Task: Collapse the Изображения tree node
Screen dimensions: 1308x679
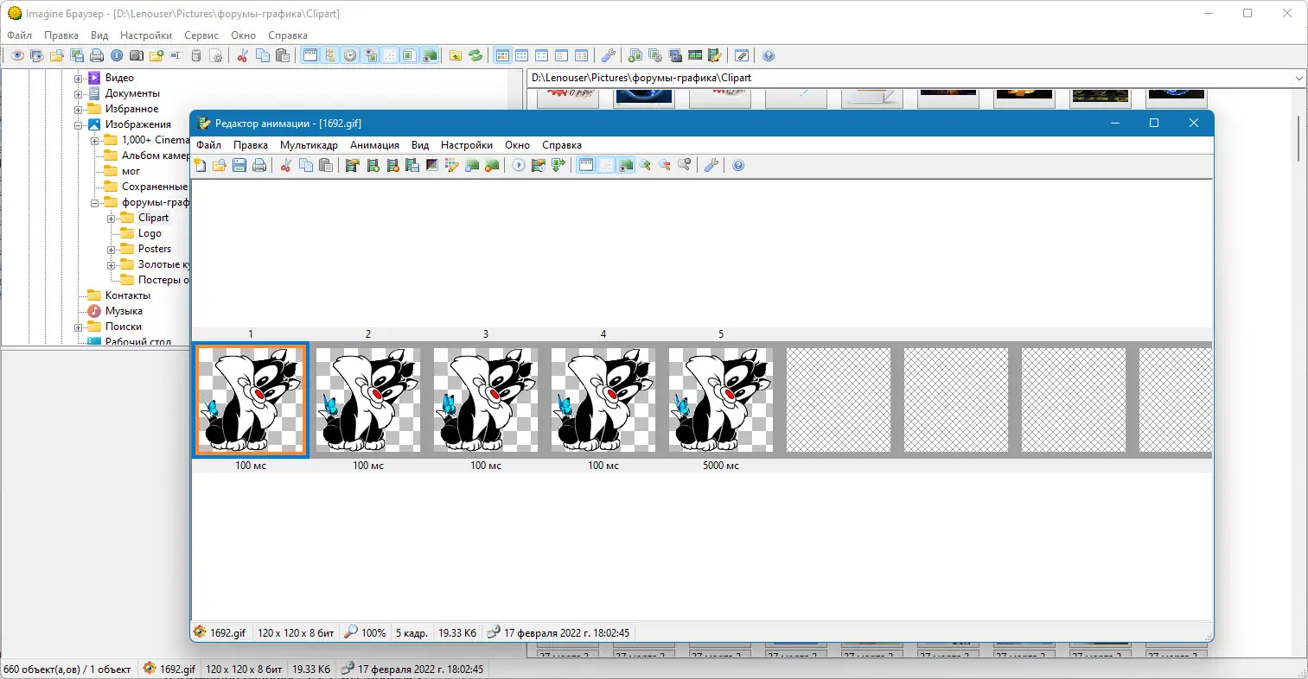Action: [x=79, y=124]
